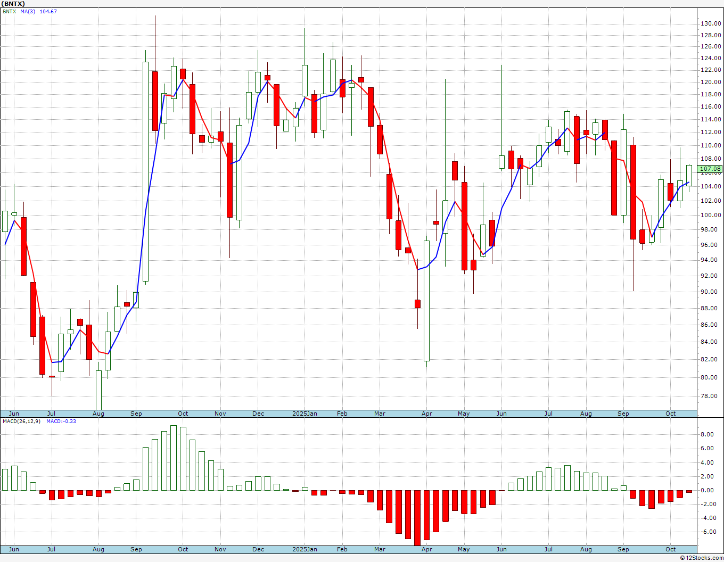Click the 2.00 label on the MACD scale
This screenshot has width=724, height=562.
pos(707,476)
